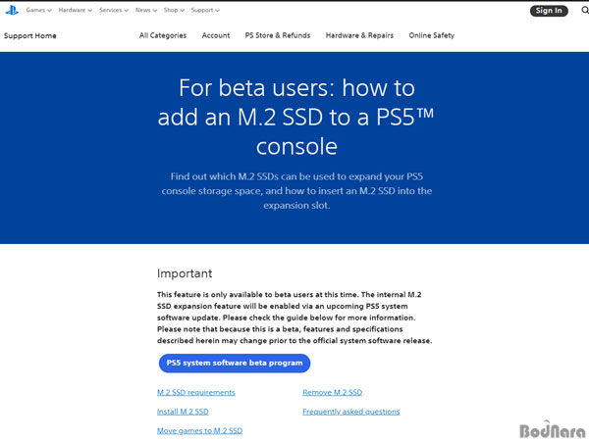Image resolution: width=589 pixels, height=441 pixels.
Task: Go to Support Home
Action: (30, 36)
